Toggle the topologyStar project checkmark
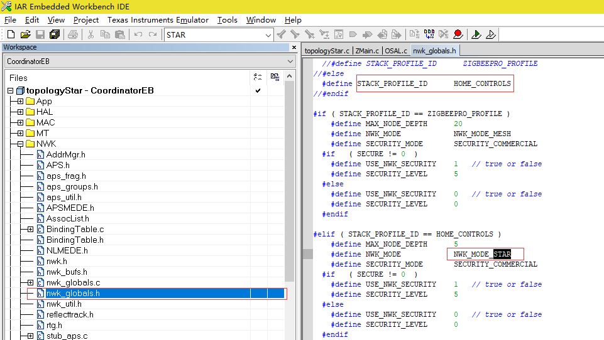Image resolution: width=604 pixels, height=340 pixels. (258, 90)
